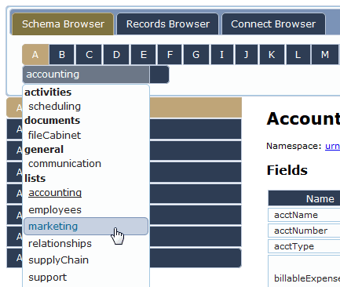Select letter I in the alphabet index

point(222,55)
